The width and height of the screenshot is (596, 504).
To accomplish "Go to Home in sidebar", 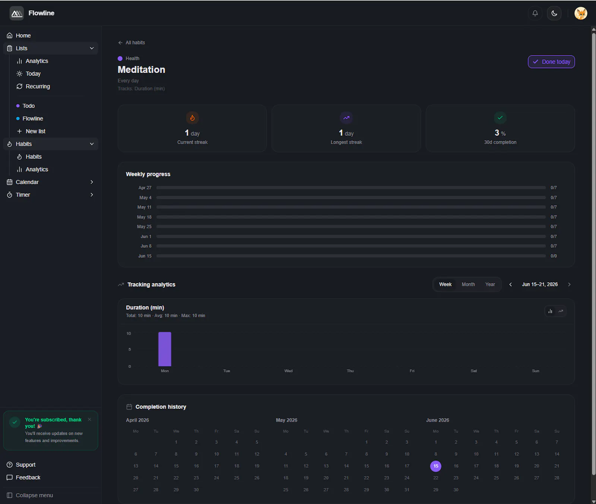I will click(51, 36).
